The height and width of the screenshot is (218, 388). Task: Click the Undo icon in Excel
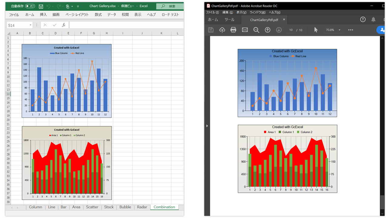48,6
